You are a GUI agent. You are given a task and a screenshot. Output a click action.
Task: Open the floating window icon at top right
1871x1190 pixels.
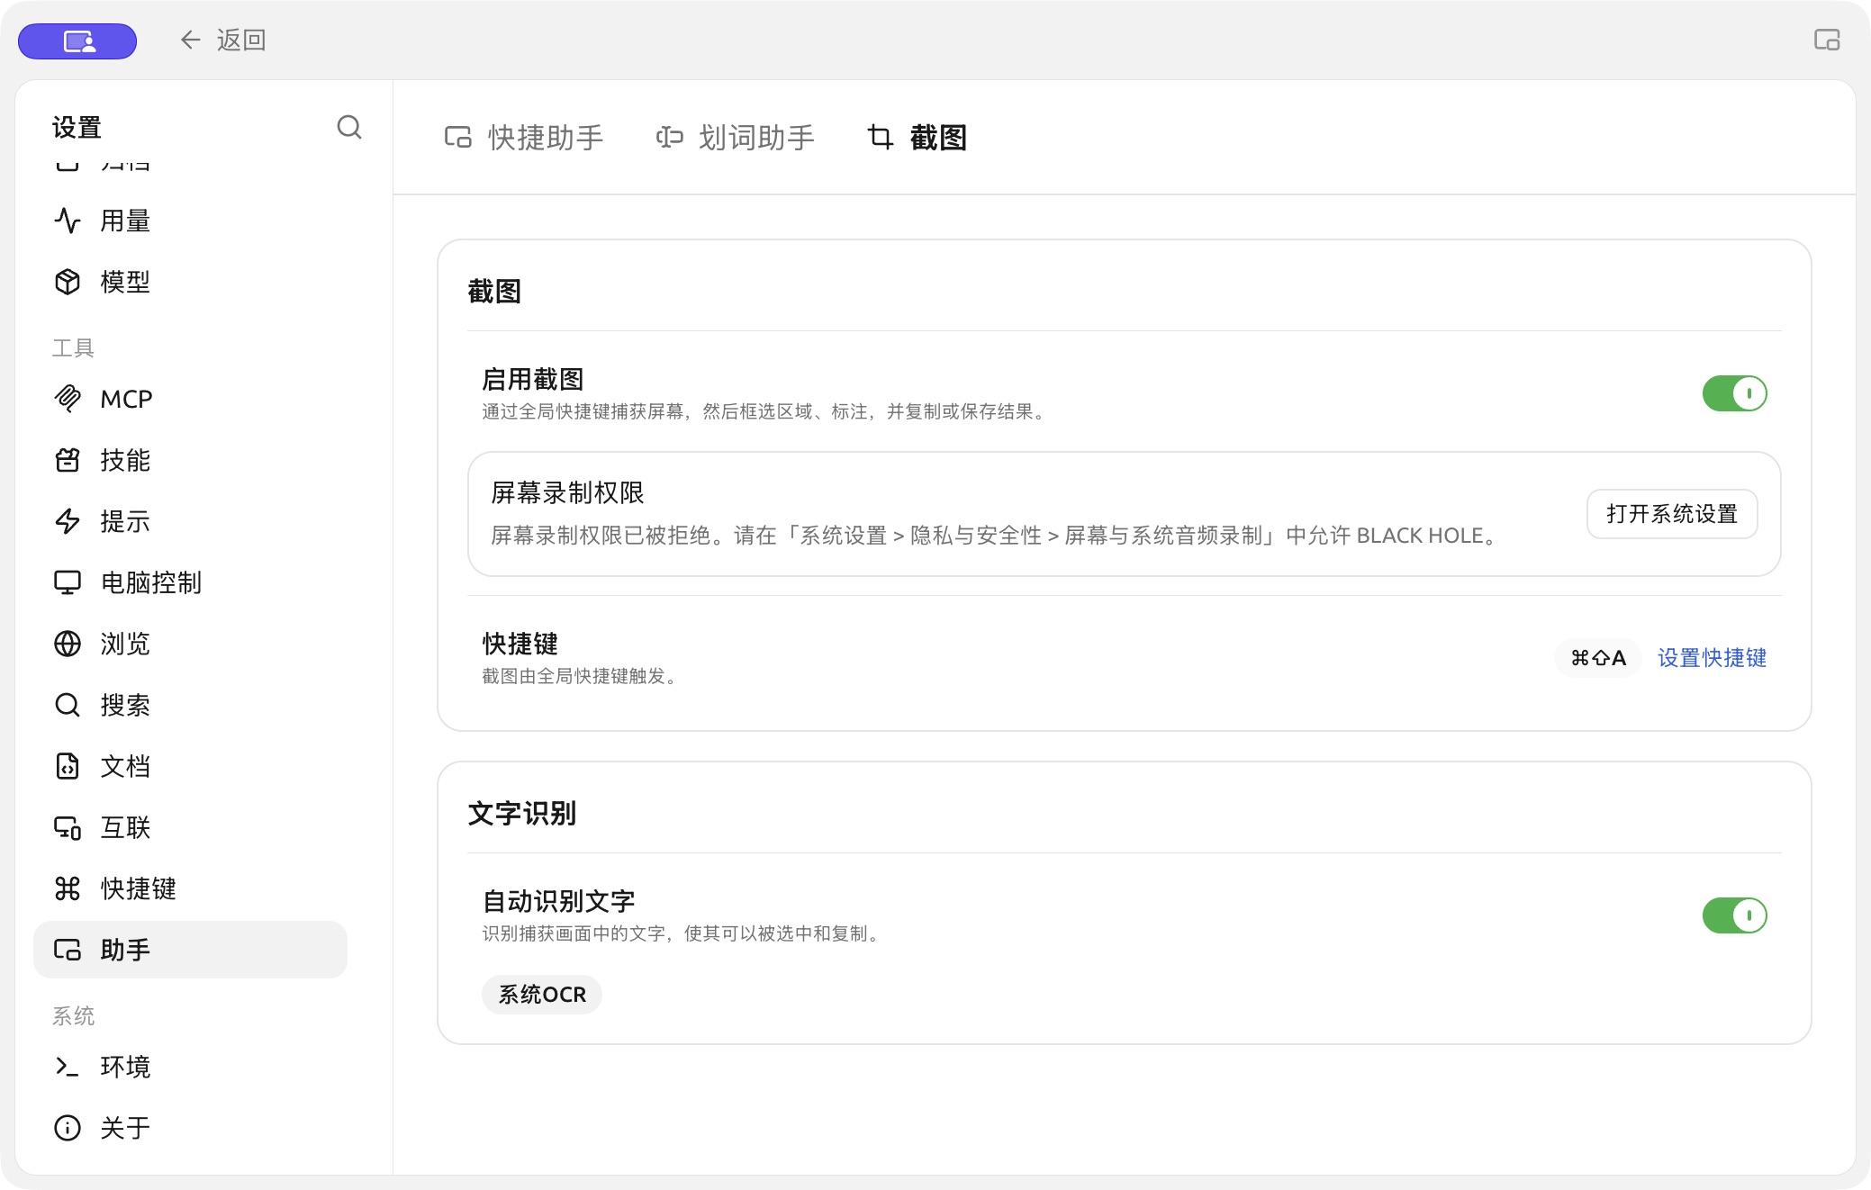click(1827, 40)
